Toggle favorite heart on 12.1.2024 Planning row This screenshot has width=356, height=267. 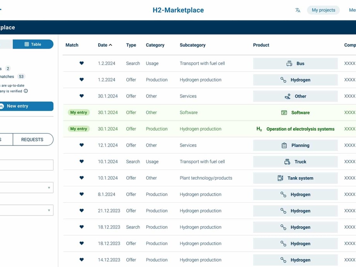pos(82,145)
